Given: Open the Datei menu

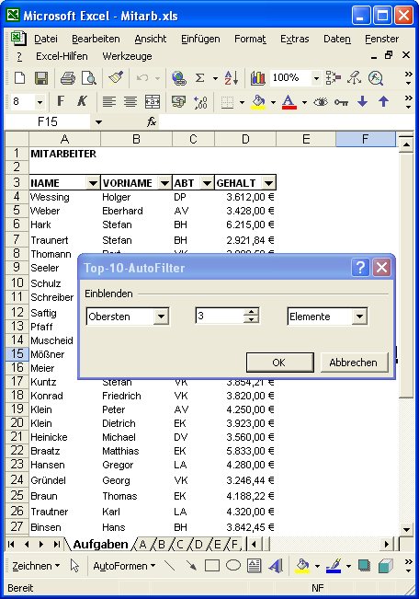Looking at the screenshot, I should coord(45,39).
